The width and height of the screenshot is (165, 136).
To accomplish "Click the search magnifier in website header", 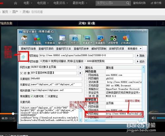I will (128, 3).
